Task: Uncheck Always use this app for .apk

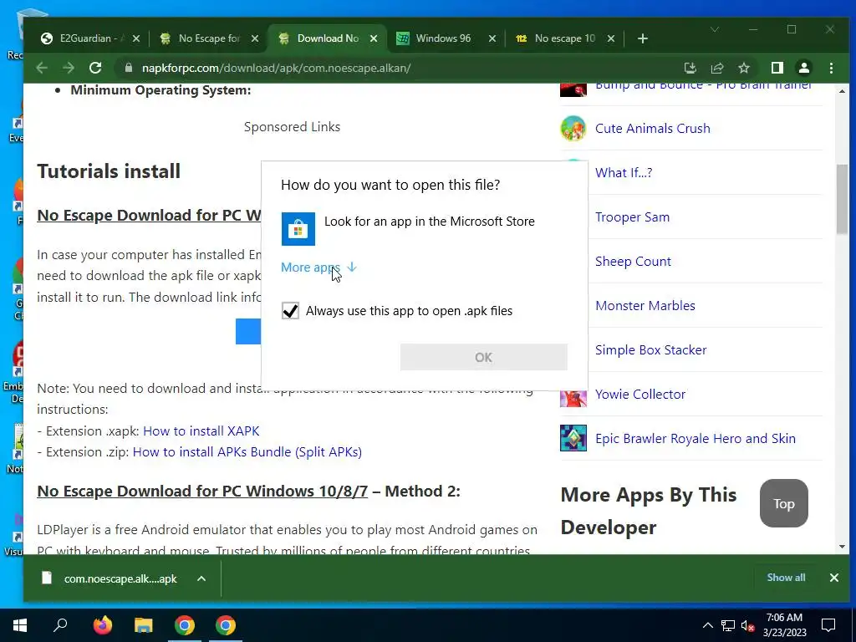Action: pyautogui.click(x=290, y=311)
